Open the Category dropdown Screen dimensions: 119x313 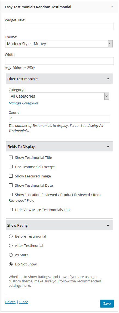pyautogui.click(x=59, y=96)
